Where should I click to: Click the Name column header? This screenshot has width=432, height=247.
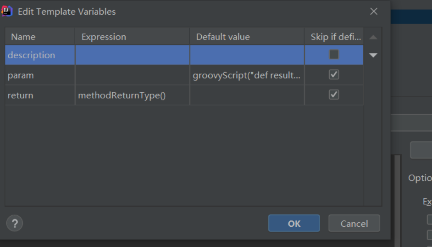click(x=40, y=37)
